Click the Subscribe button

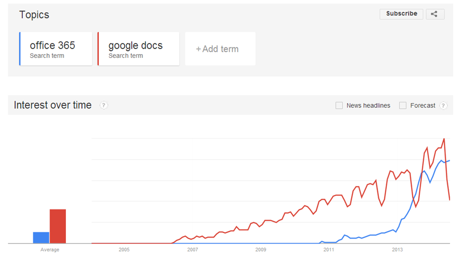pos(401,14)
